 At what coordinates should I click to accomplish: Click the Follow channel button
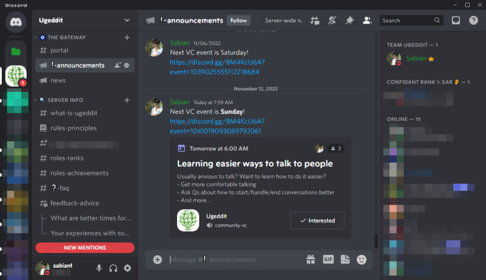click(238, 20)
